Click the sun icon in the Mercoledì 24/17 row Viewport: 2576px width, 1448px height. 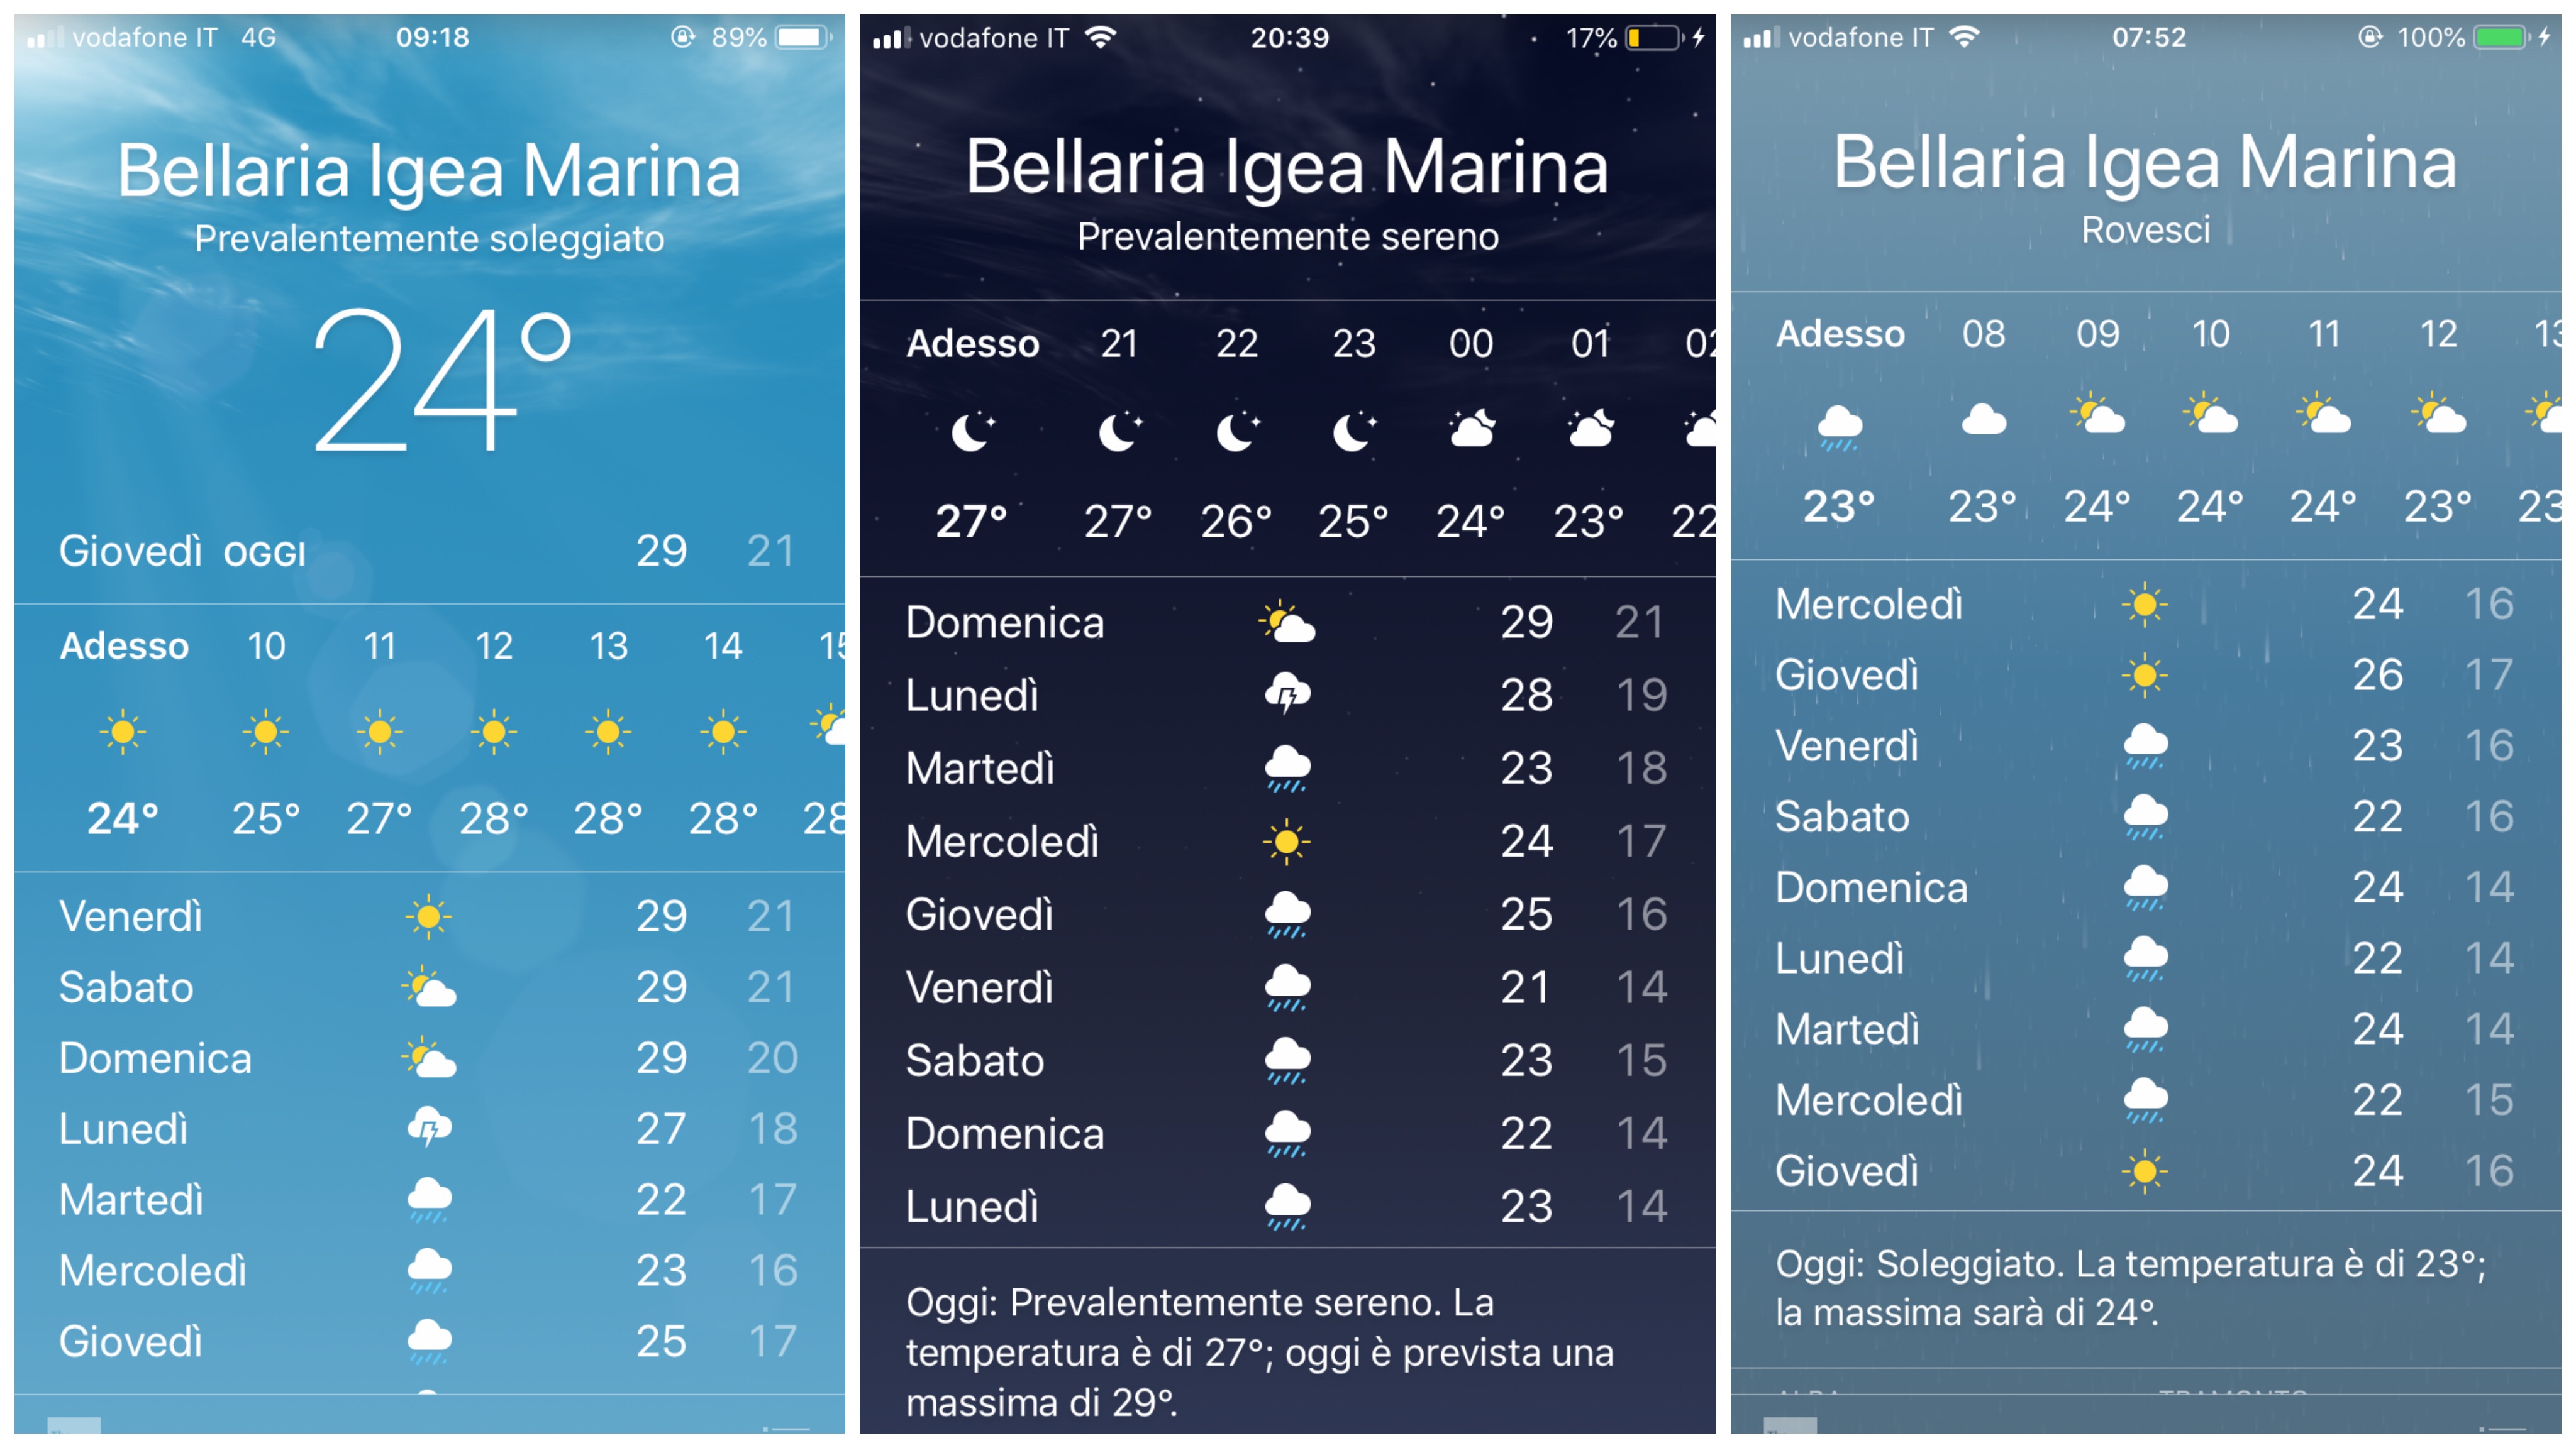pyautogui.click(x=1286, y=842)
